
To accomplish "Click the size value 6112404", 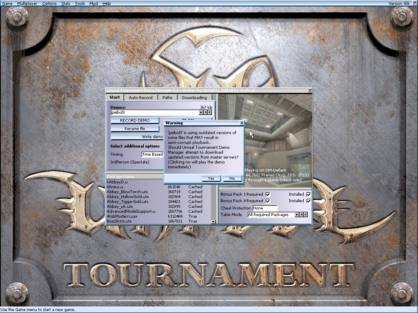I will tap(175, 216).
